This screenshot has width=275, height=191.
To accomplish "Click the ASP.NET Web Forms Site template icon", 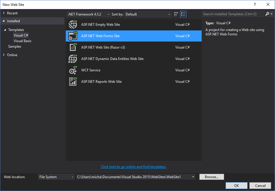I will [73, 36].
